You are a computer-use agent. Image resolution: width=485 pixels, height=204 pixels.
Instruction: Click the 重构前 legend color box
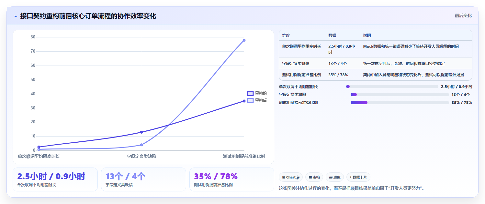point(250,93)
